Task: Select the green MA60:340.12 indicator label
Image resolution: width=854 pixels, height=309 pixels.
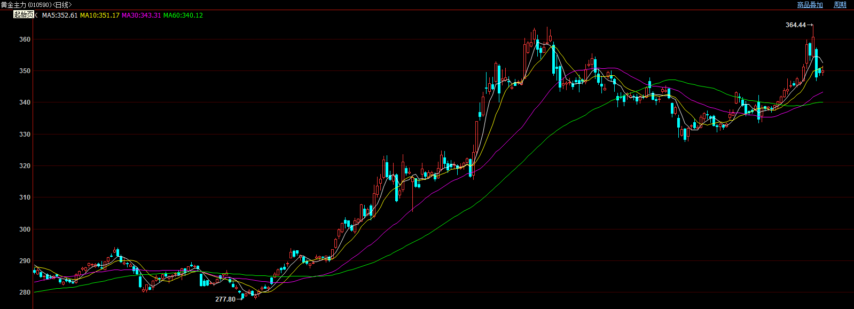Action: pyautogui.click(x=183, y=15)
